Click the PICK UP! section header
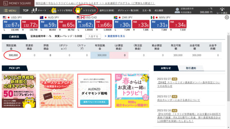This screenshot has height=129, width=230. click(14, 68)
